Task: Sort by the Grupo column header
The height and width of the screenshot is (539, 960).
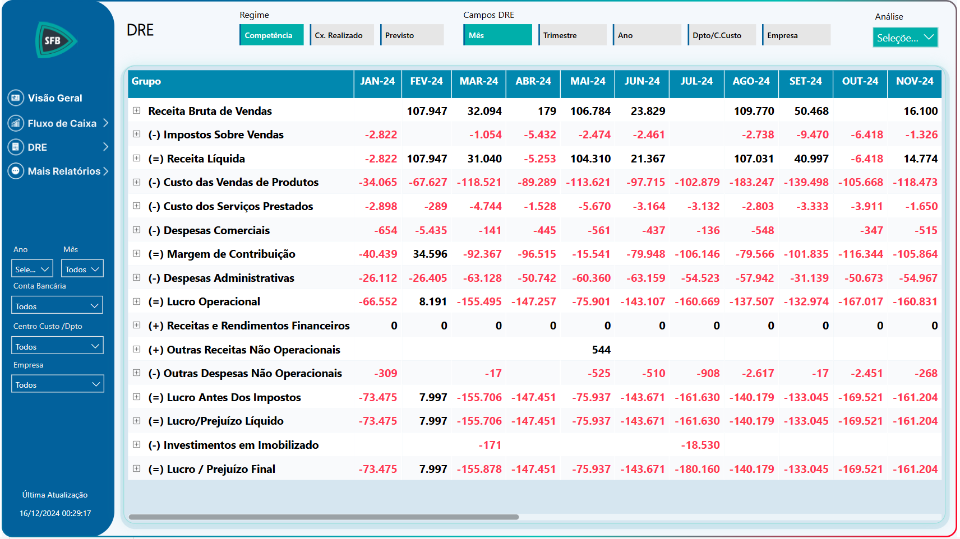Action: [x=241, y=84]
